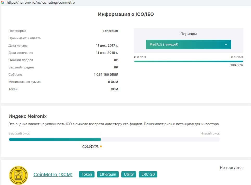The image size is (251, 185).
Task: Click the 11.01.2018 period end date
Action: [x=237, y=57]
